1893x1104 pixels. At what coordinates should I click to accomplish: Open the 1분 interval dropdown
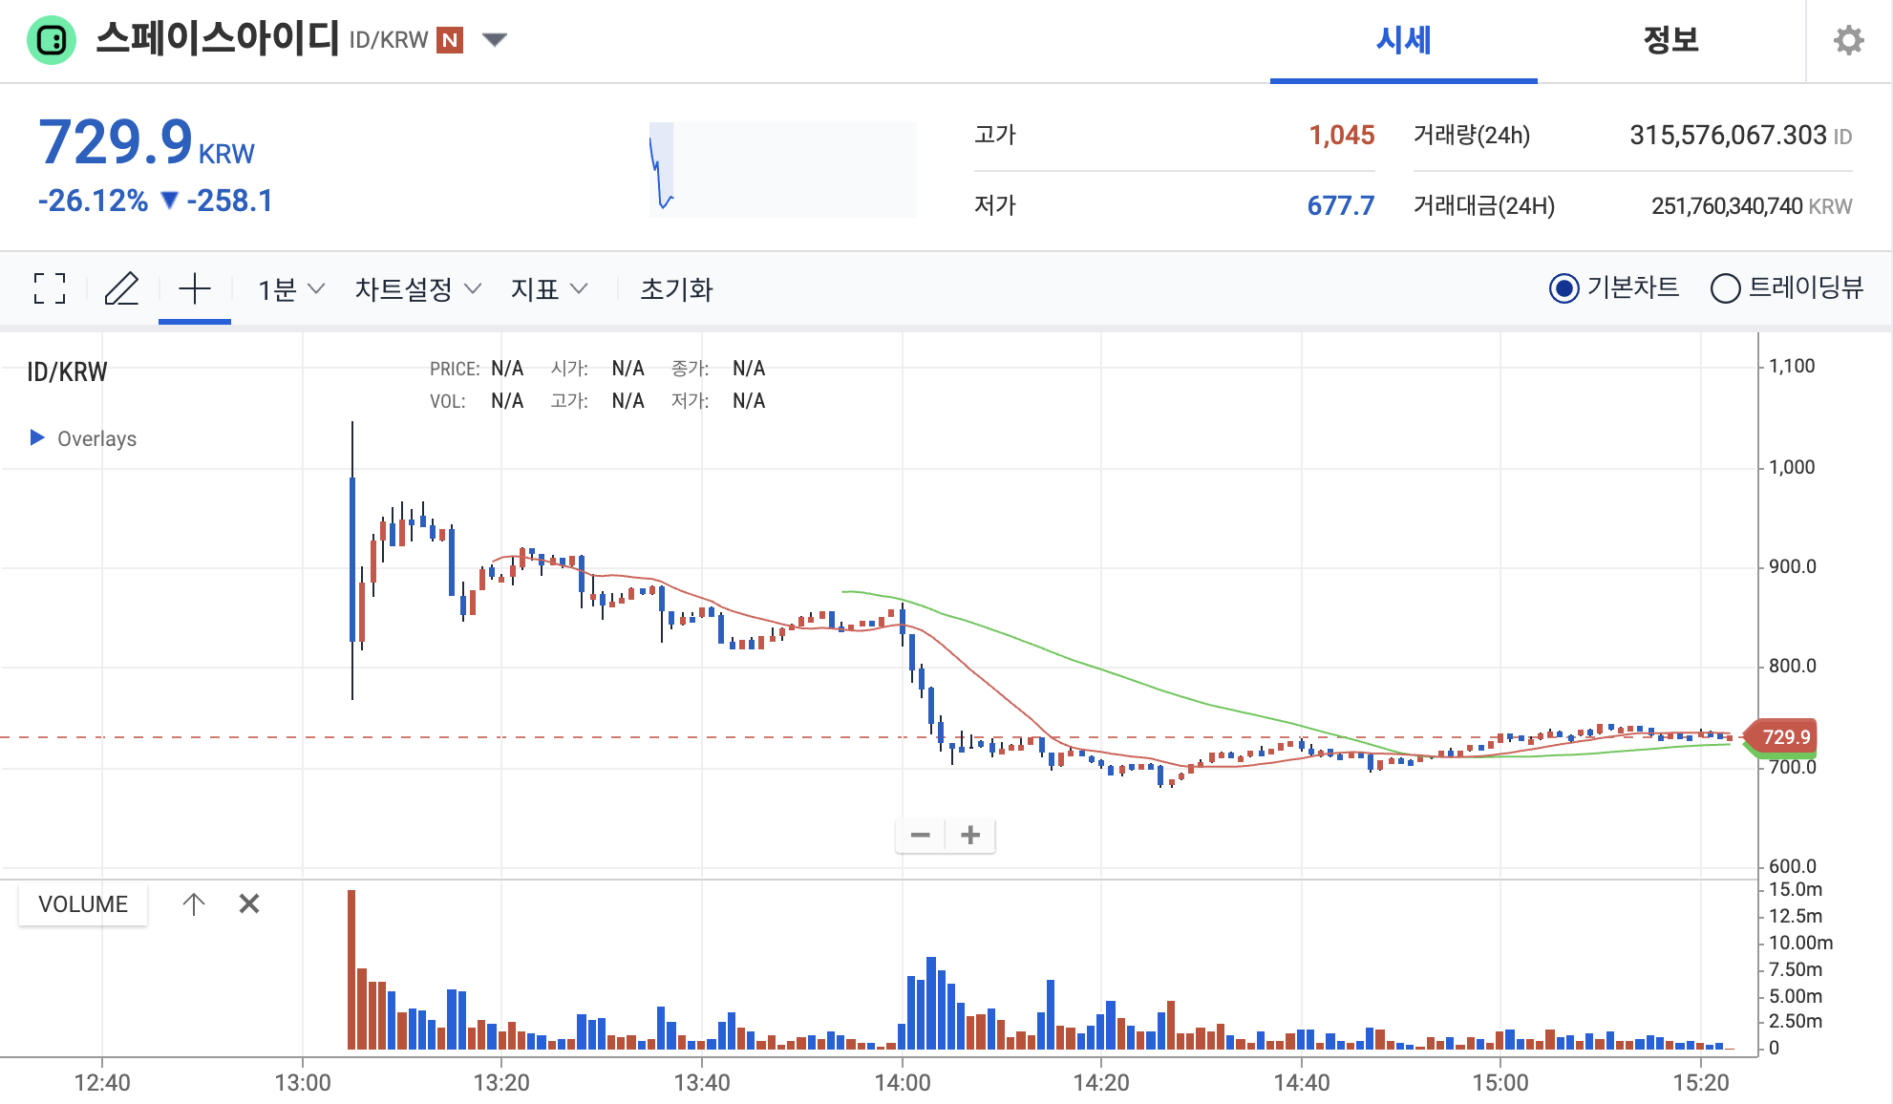pyautogui.click(x=291, y=288)
